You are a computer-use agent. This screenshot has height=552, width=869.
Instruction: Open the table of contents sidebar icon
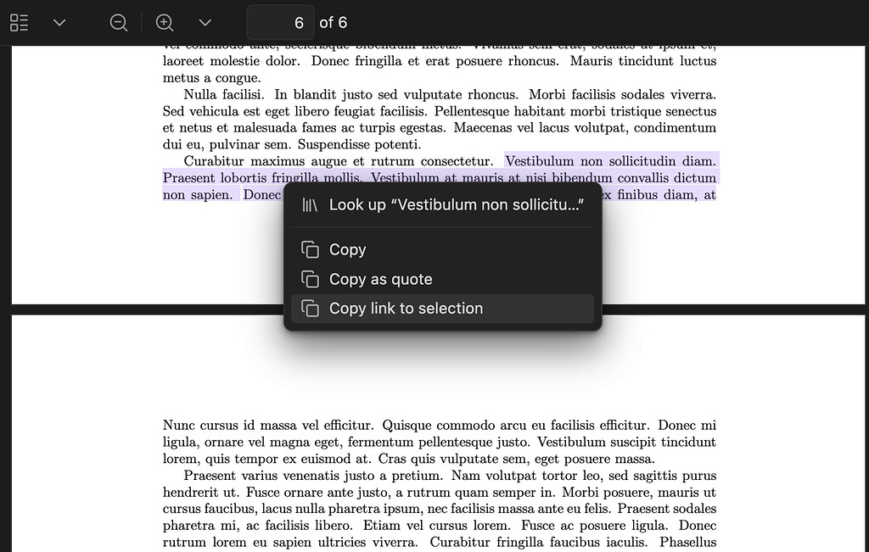(20, 22)
